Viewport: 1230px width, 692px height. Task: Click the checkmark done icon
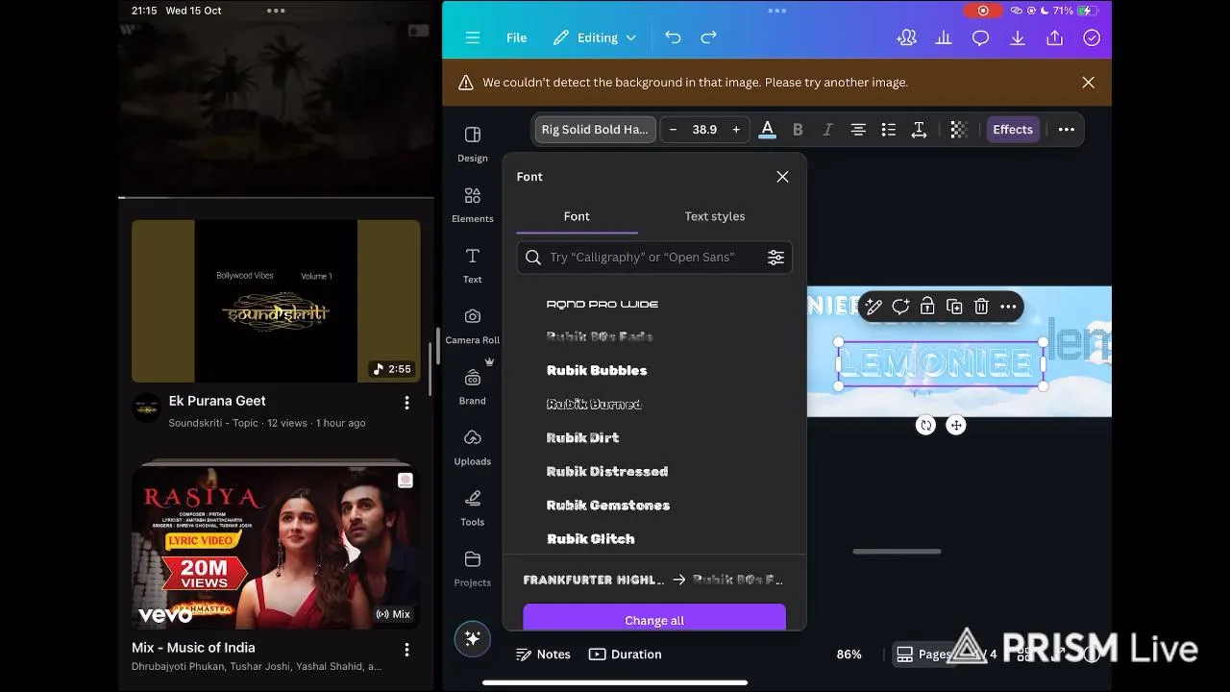(1092, 37)
